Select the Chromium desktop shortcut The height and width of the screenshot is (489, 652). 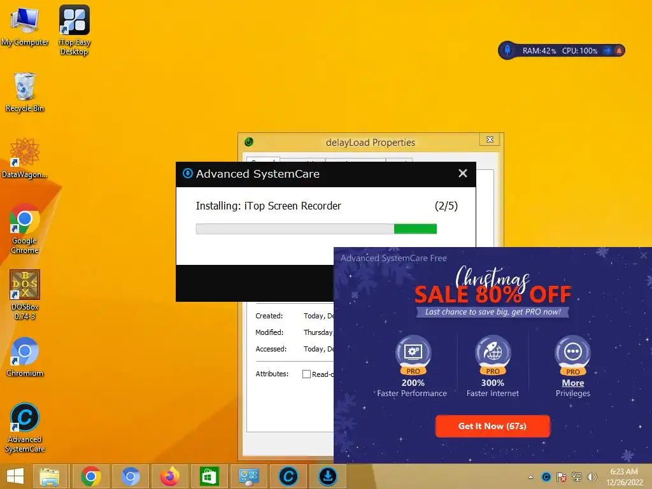coord(25,357)
